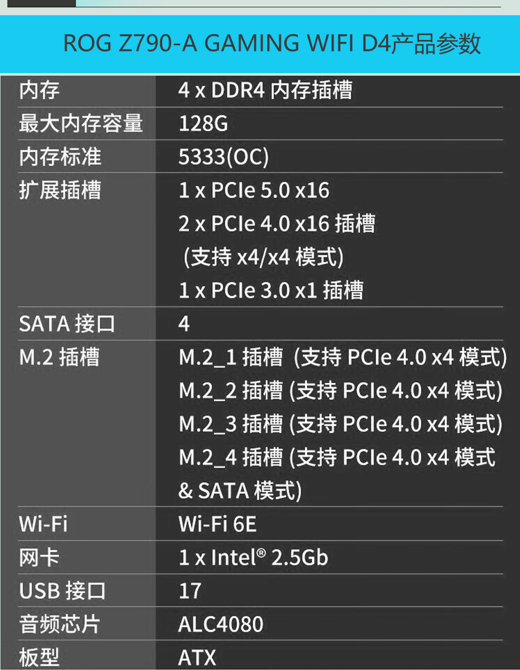
Task: Click the ATX form factor value
Action: [x=197, y=658]
